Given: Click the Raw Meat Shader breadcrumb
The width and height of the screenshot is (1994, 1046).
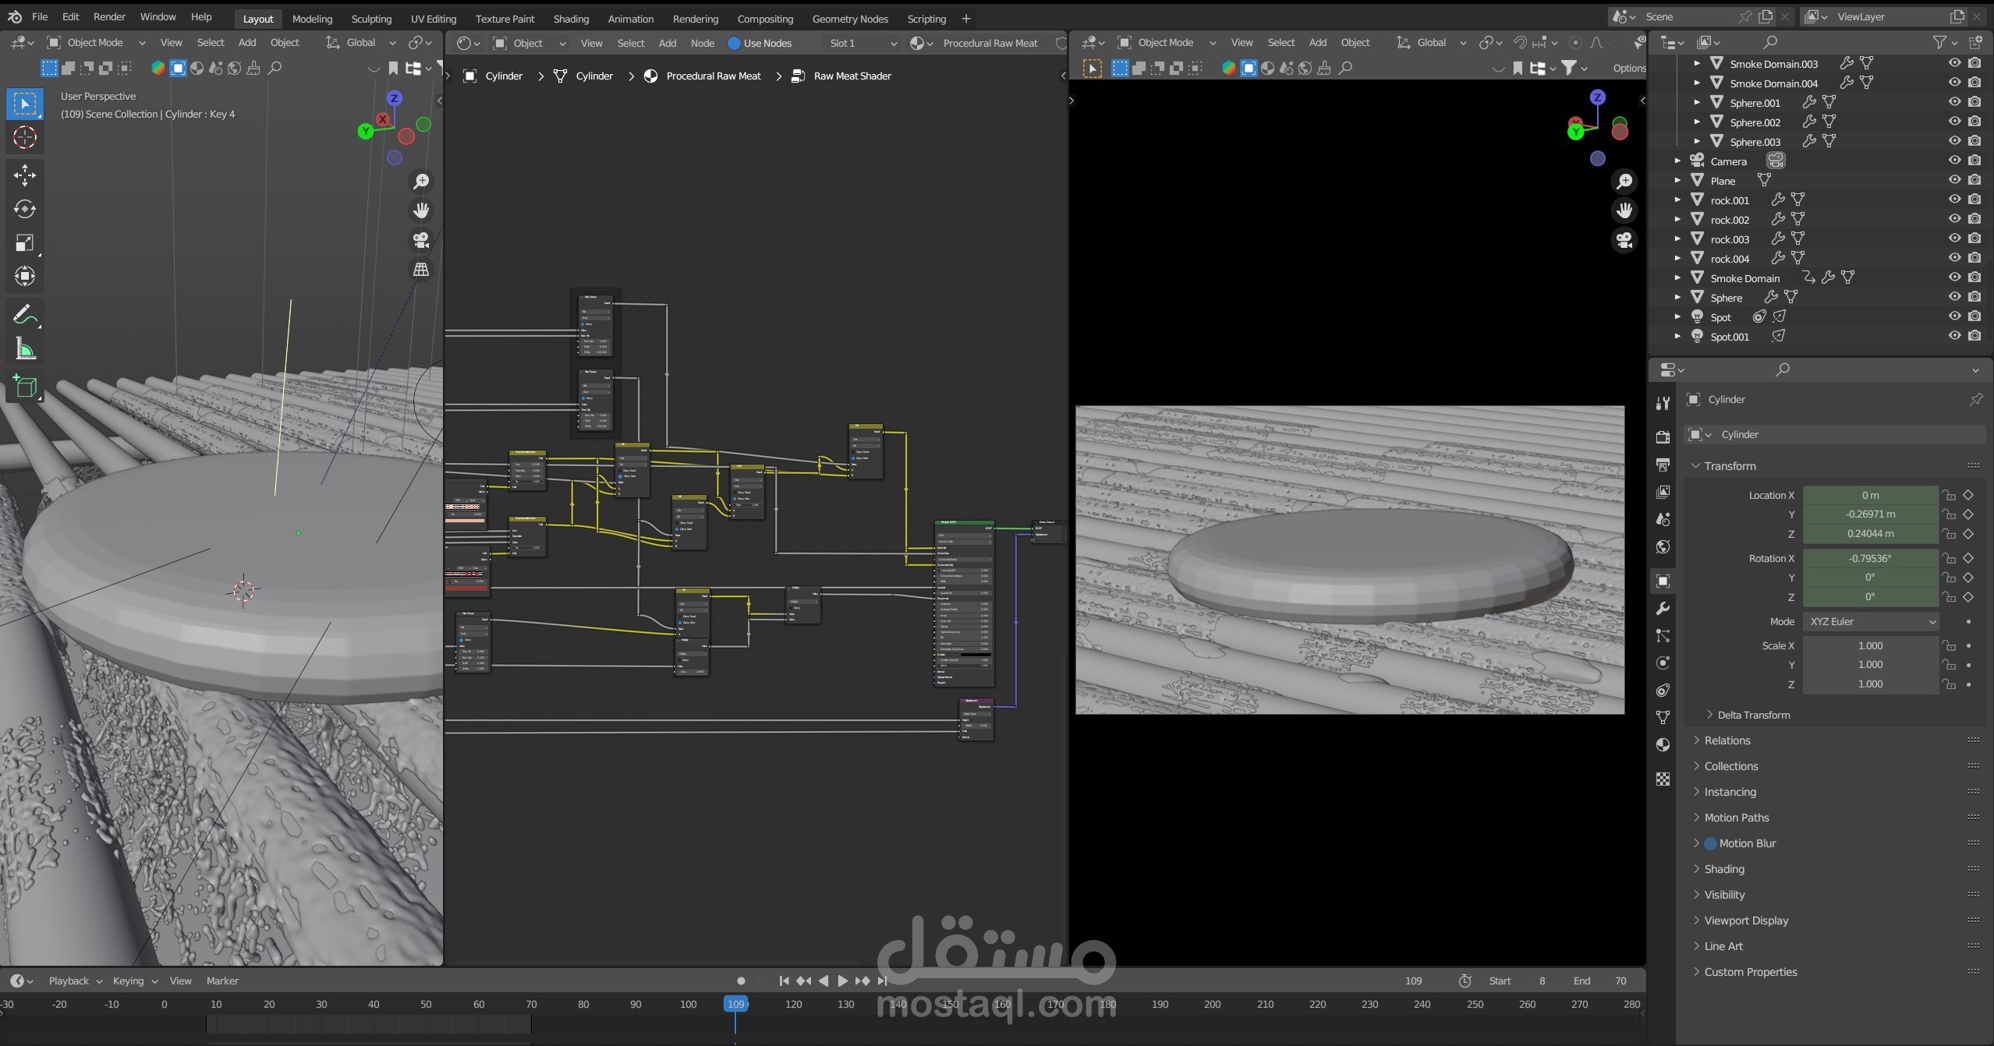Looking at the screenshot, I should tap(852, 76).
